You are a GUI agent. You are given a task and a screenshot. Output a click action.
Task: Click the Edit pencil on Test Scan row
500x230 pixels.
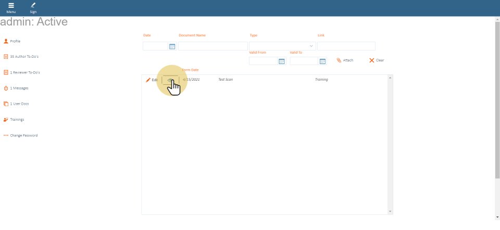click(148, 80)
